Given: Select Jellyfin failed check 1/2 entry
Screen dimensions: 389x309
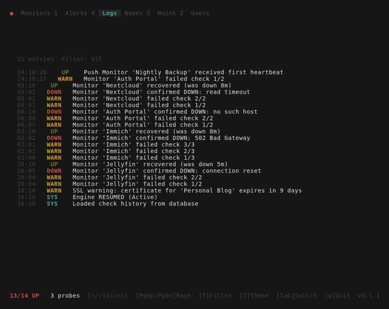Looking at the screenshot, I should click(x=110, y=184).
